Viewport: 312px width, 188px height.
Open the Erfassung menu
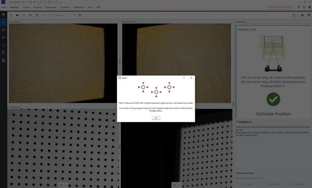[x=37, y=7]
